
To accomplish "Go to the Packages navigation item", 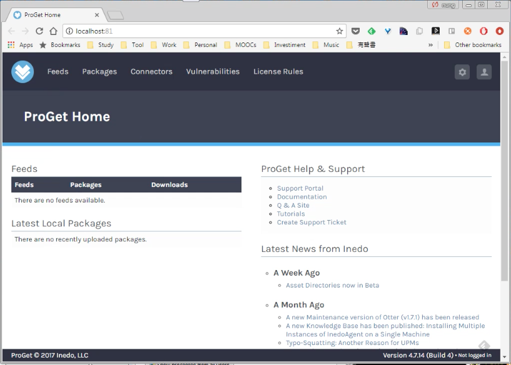I will pos(99,72).
